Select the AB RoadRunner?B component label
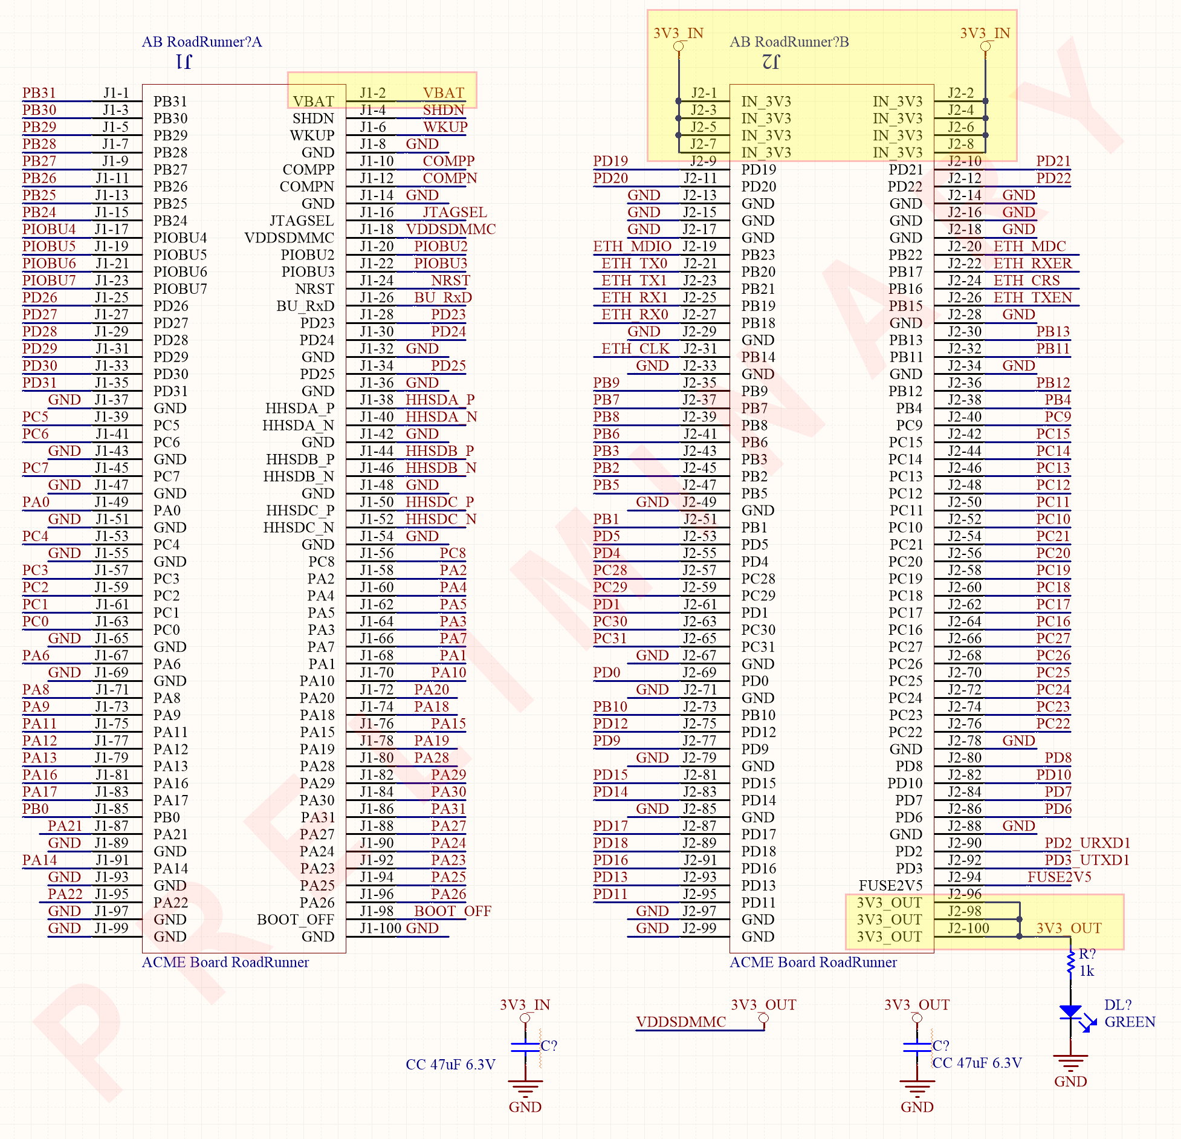The image size is (1181, 1139). pos(789,42)
